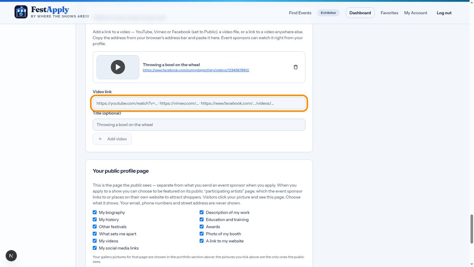Click the Title (optional) input field
The width and height of the screenshot is (474, 267).
(x=199, y=125)
